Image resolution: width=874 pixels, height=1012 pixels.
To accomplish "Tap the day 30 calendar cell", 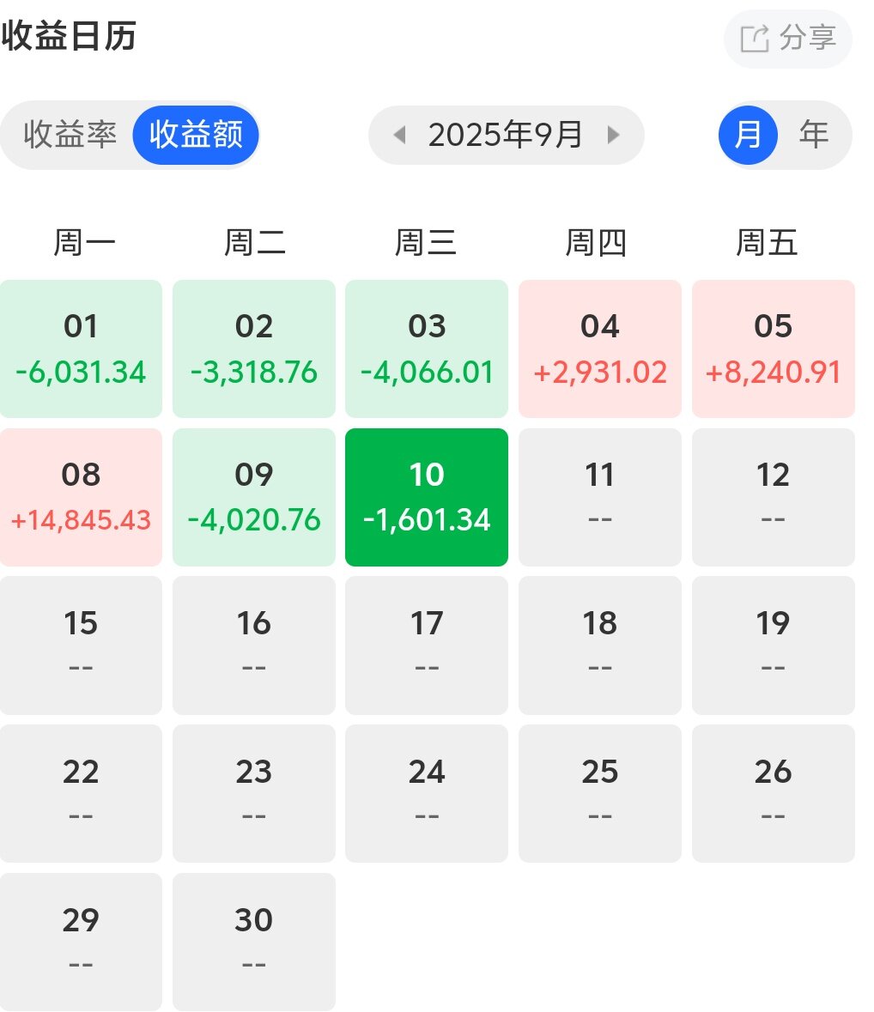I will 254,942.
